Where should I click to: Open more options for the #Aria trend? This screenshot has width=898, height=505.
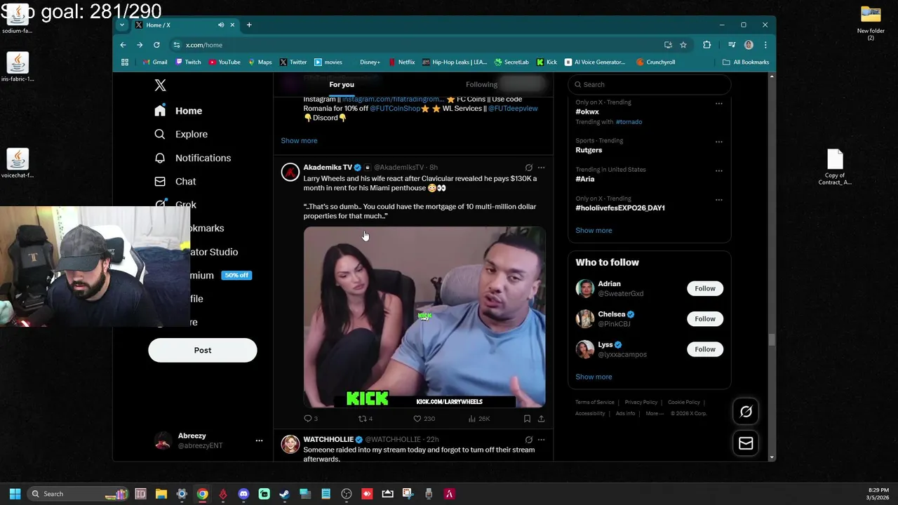point(718,170)
